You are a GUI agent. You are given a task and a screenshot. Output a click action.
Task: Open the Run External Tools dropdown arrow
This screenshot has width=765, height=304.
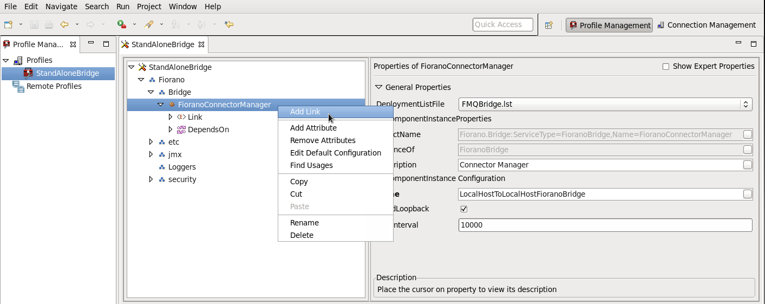click(134, 24)
